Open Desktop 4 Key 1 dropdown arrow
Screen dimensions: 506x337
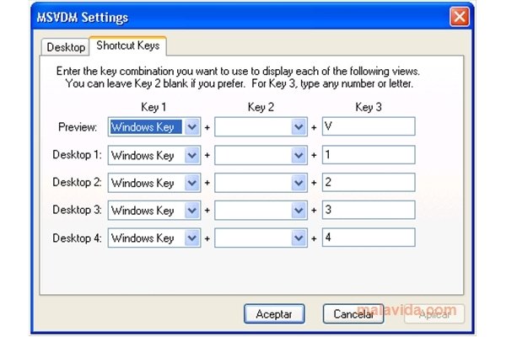pos(192,238)
